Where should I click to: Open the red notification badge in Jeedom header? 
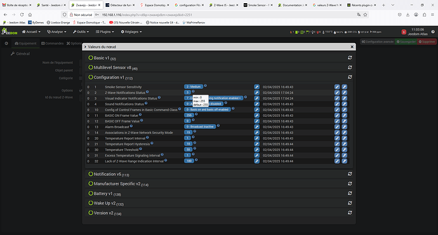[404, 32]
